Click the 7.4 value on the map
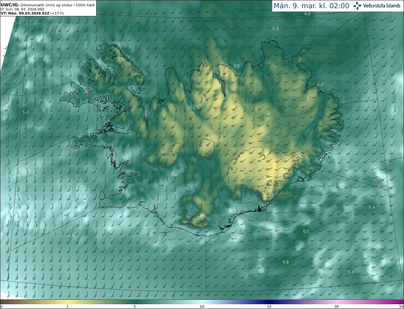 click(131, 88)
